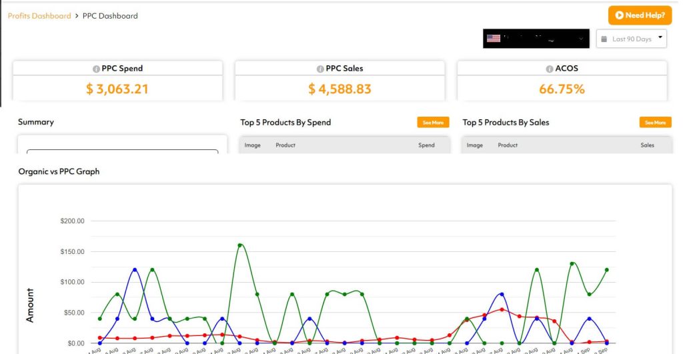Click the 66.75% ACOS value
The image size is (683, 354).
(x=562, y=89)
